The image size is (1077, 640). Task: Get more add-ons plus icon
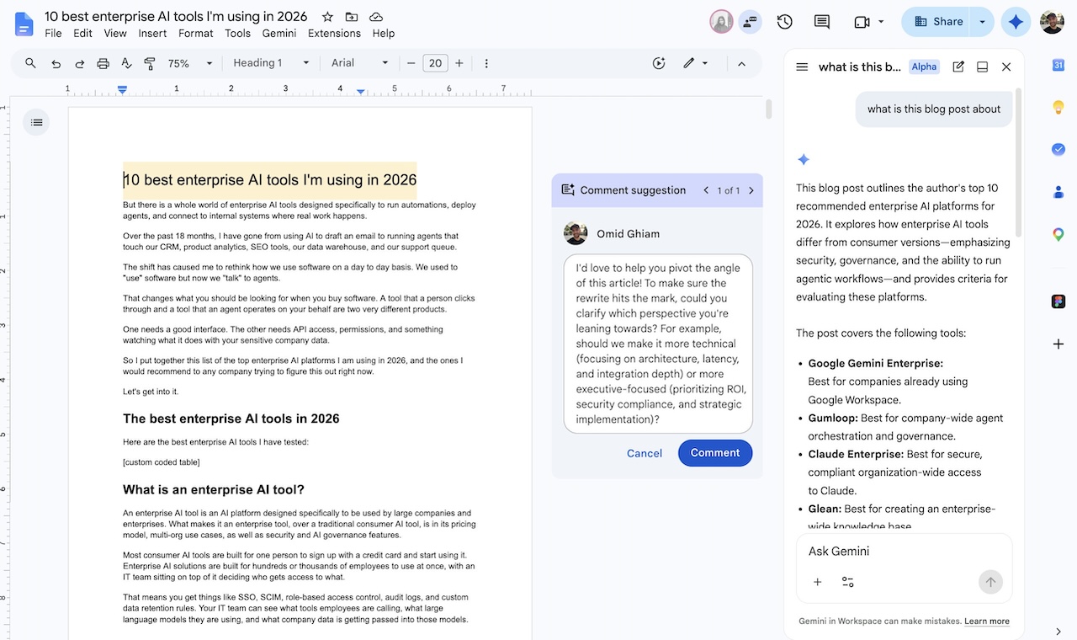pos(1058,344)
